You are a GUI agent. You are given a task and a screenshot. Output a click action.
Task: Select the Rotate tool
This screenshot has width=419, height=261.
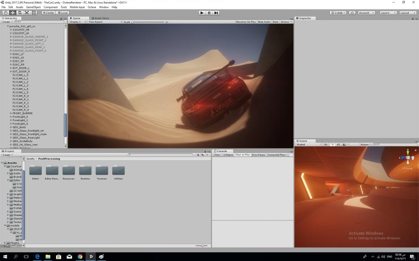point(20,13)
